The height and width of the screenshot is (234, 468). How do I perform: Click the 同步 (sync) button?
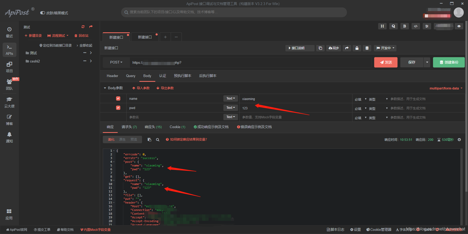click(x=334, y=48)
